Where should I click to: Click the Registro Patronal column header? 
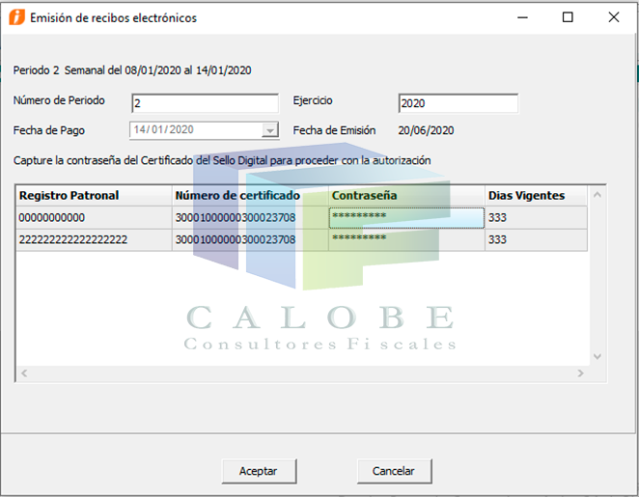[95, 196]
